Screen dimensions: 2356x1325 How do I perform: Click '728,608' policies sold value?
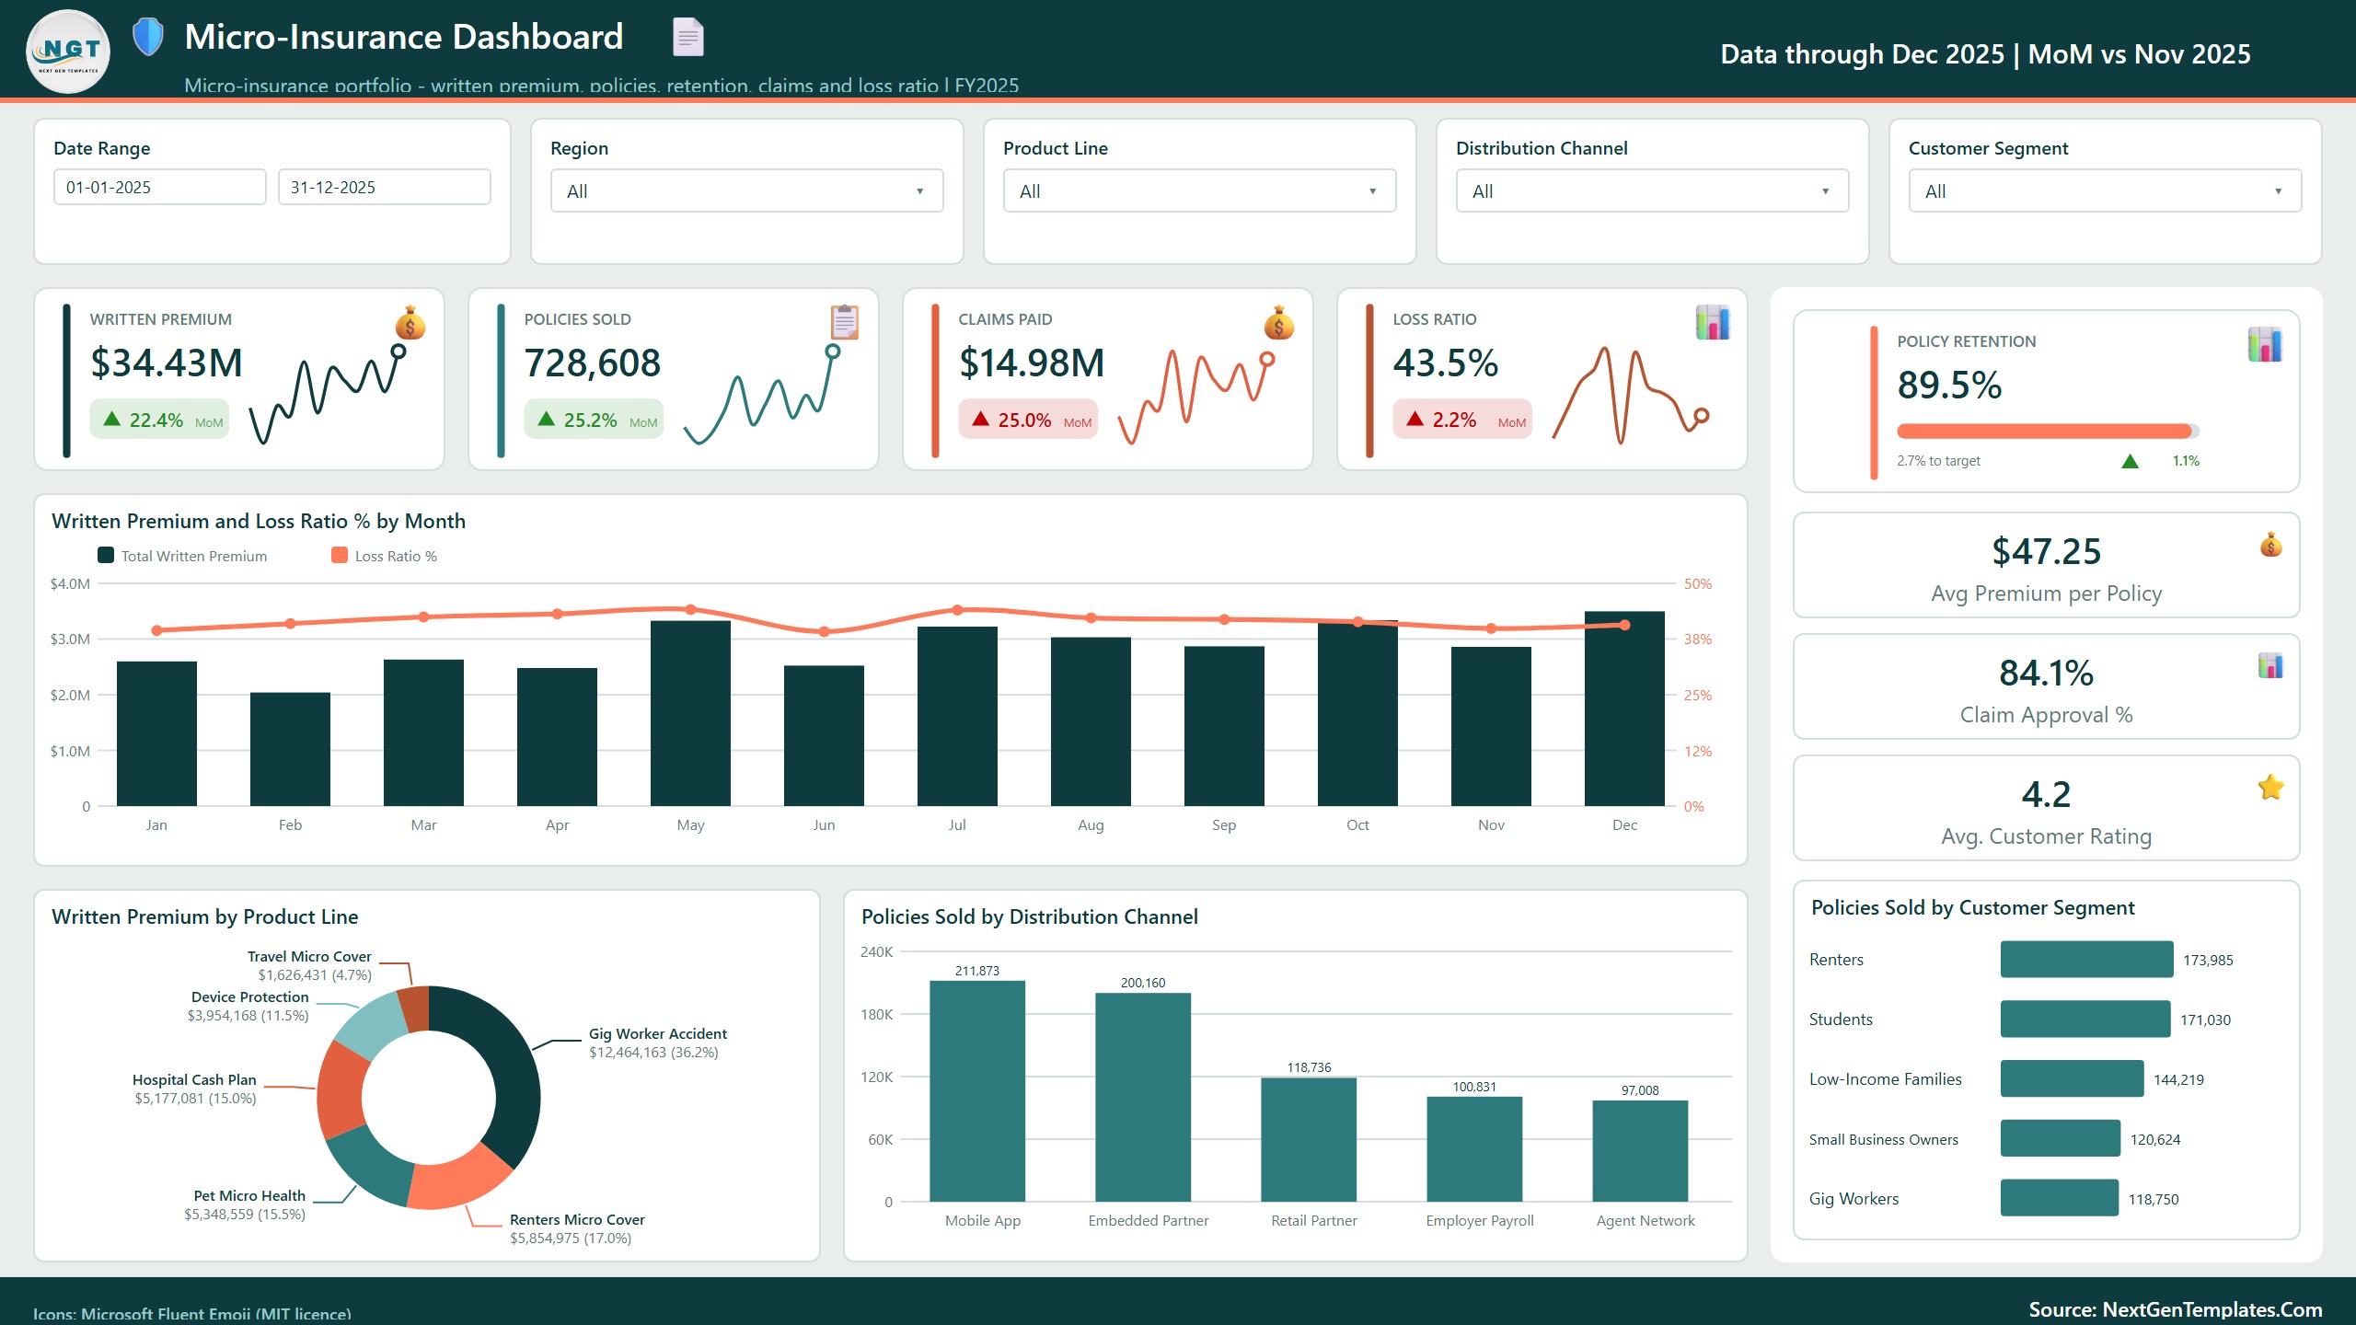(x=593, y=363)
